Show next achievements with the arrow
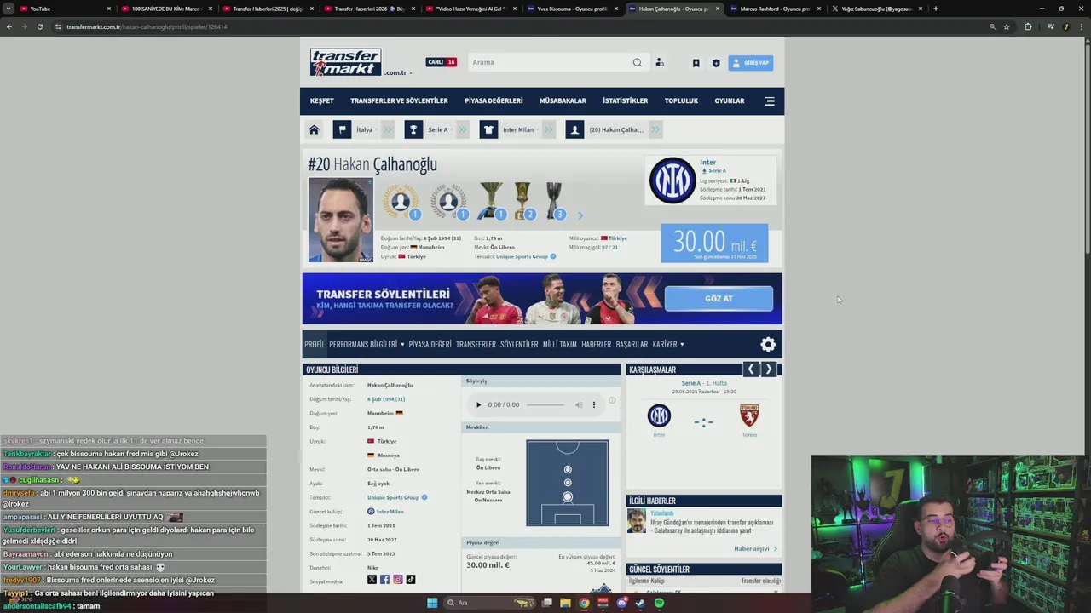Viewport: 1091px width, 613px height. (x=580, y=215)
